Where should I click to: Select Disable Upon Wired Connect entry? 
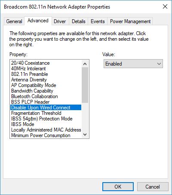[46, 108]
